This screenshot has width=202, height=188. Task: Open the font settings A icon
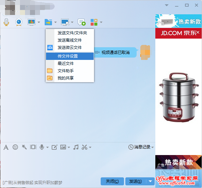click(x=6, y=147)
